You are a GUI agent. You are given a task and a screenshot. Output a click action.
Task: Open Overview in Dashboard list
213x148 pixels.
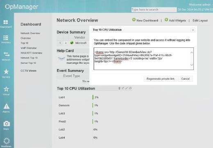26,38
